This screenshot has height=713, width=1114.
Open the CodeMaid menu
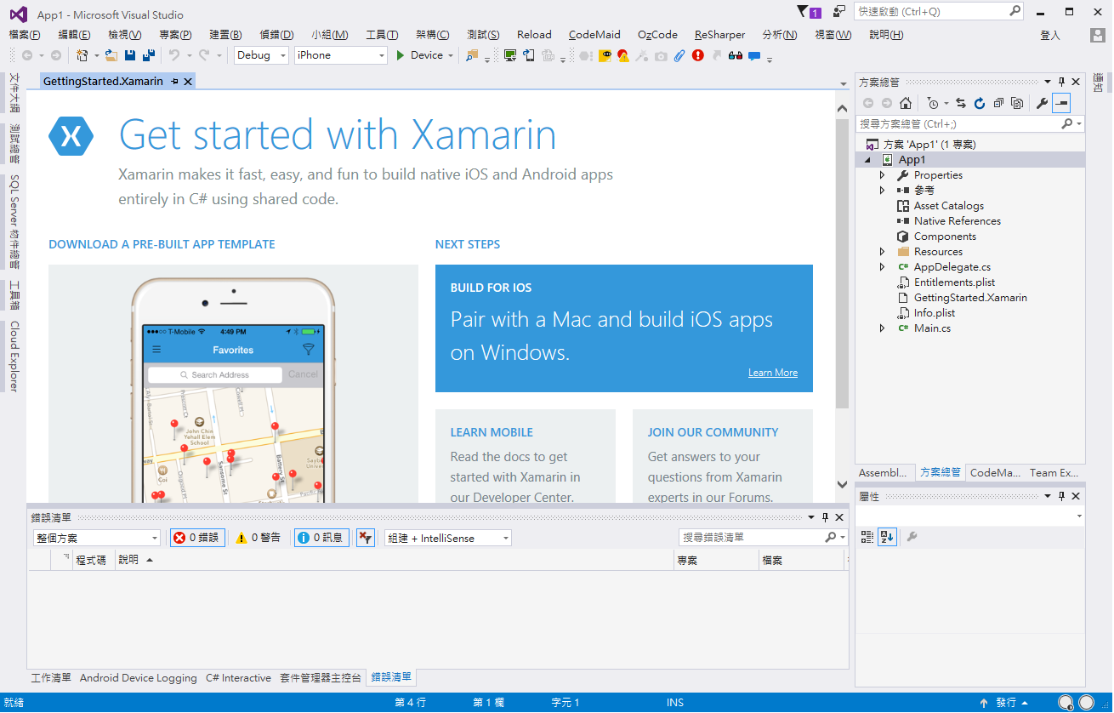pos(594,35)
